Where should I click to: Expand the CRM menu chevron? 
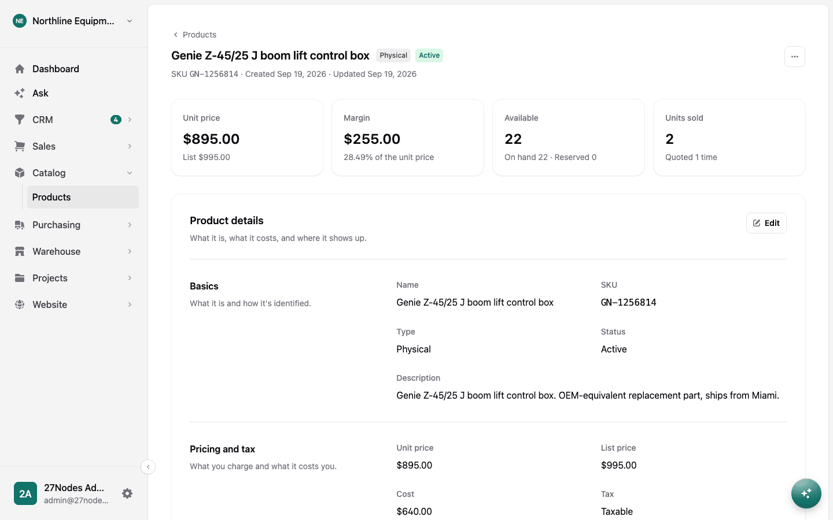(x=130, y=120)
